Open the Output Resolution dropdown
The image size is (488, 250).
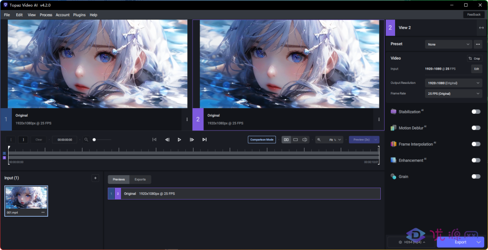click(x=454, y=83)
